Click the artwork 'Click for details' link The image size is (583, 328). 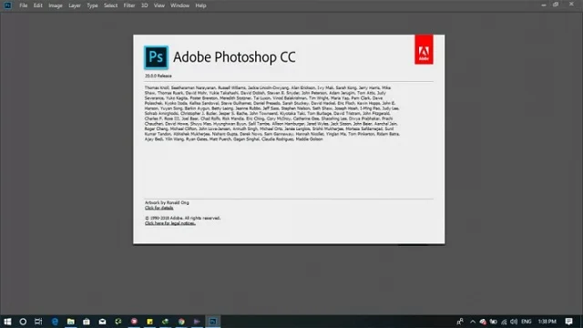159,208
